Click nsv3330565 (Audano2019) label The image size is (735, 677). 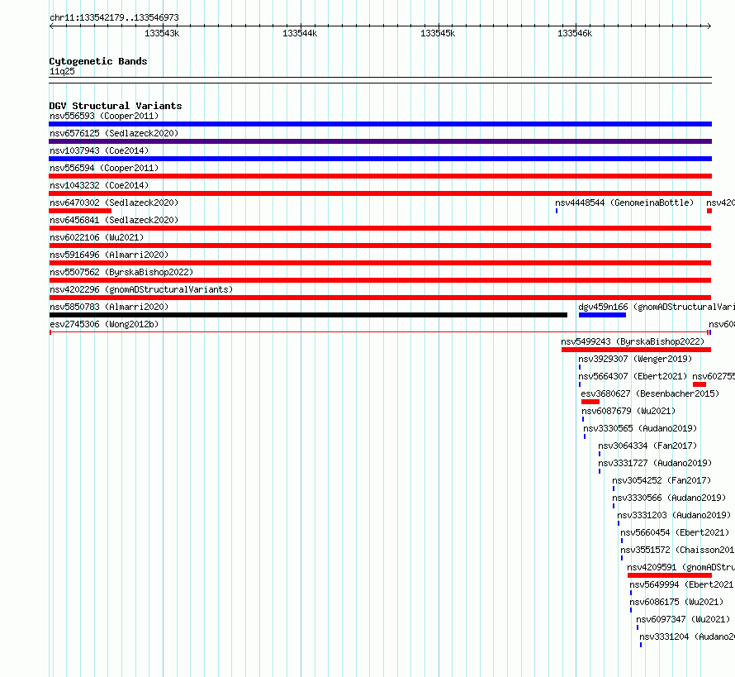(x=640, y=428)
